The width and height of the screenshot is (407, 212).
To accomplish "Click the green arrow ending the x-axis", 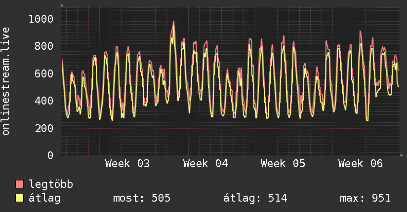I will (x=402, y=155).
